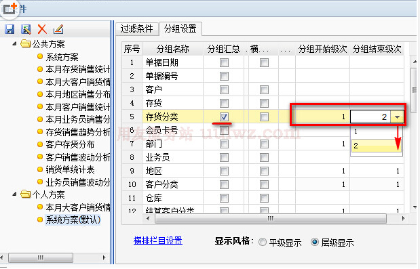The image size is (420, 269).
Task: Click the grid scrollbar left arrow
Action: [x=149, y=219]
